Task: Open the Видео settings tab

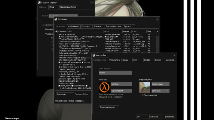Action: tap(149, 60)
